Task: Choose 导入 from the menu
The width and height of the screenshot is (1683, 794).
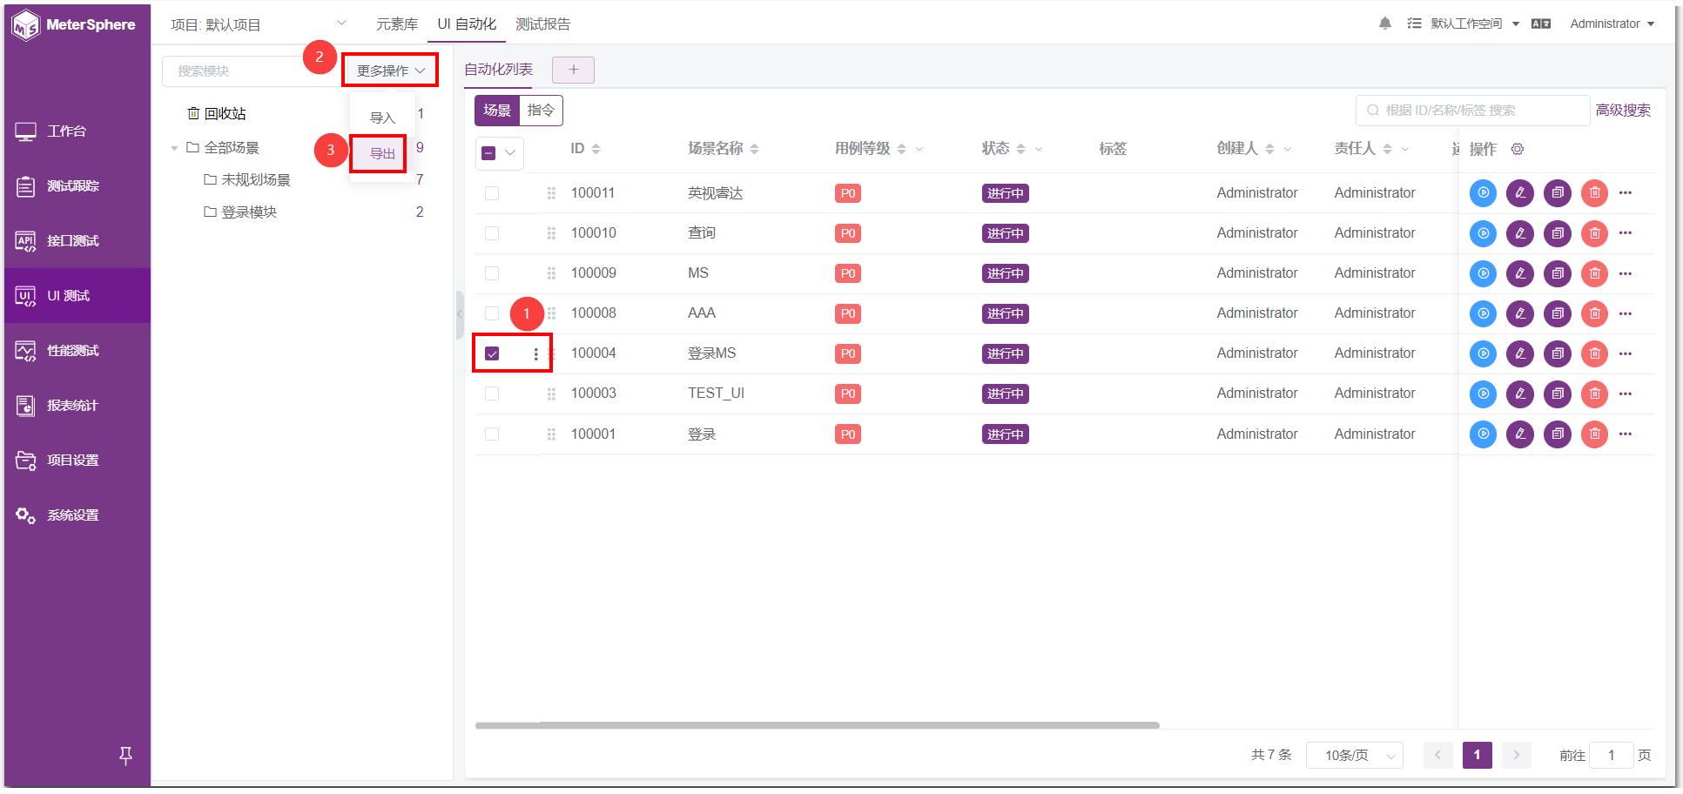Action: [x=382, y=118]
